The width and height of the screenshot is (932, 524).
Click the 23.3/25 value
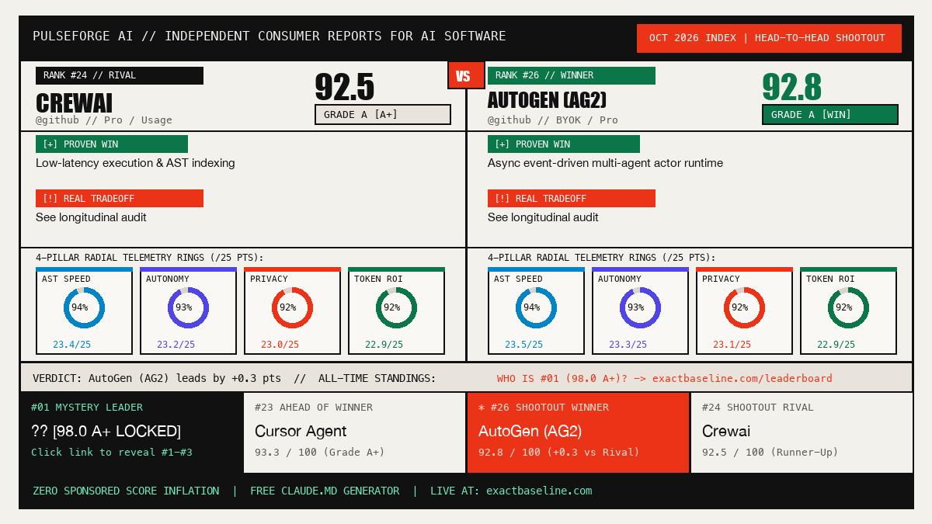[628, 345]
